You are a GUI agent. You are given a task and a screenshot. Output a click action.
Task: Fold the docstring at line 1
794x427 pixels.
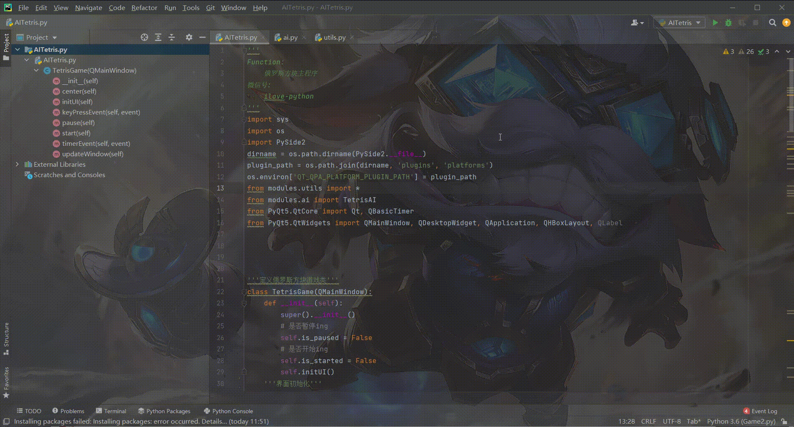tap(244, 51)
